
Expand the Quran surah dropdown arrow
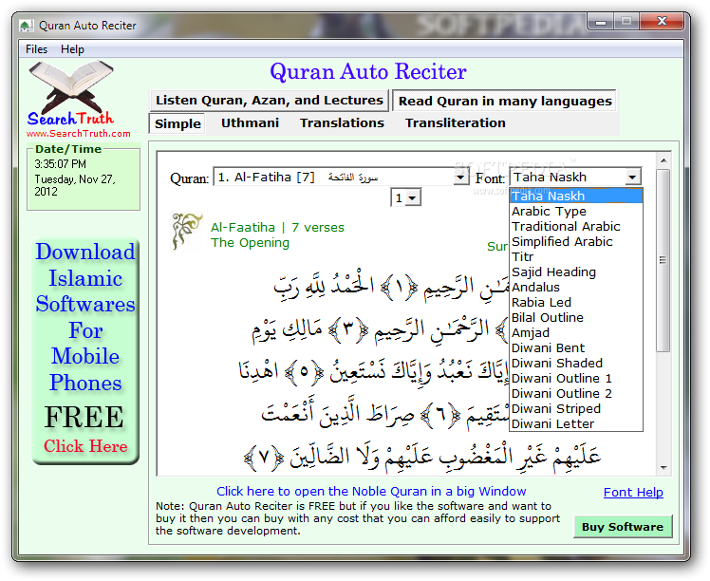tap(460, 178)
